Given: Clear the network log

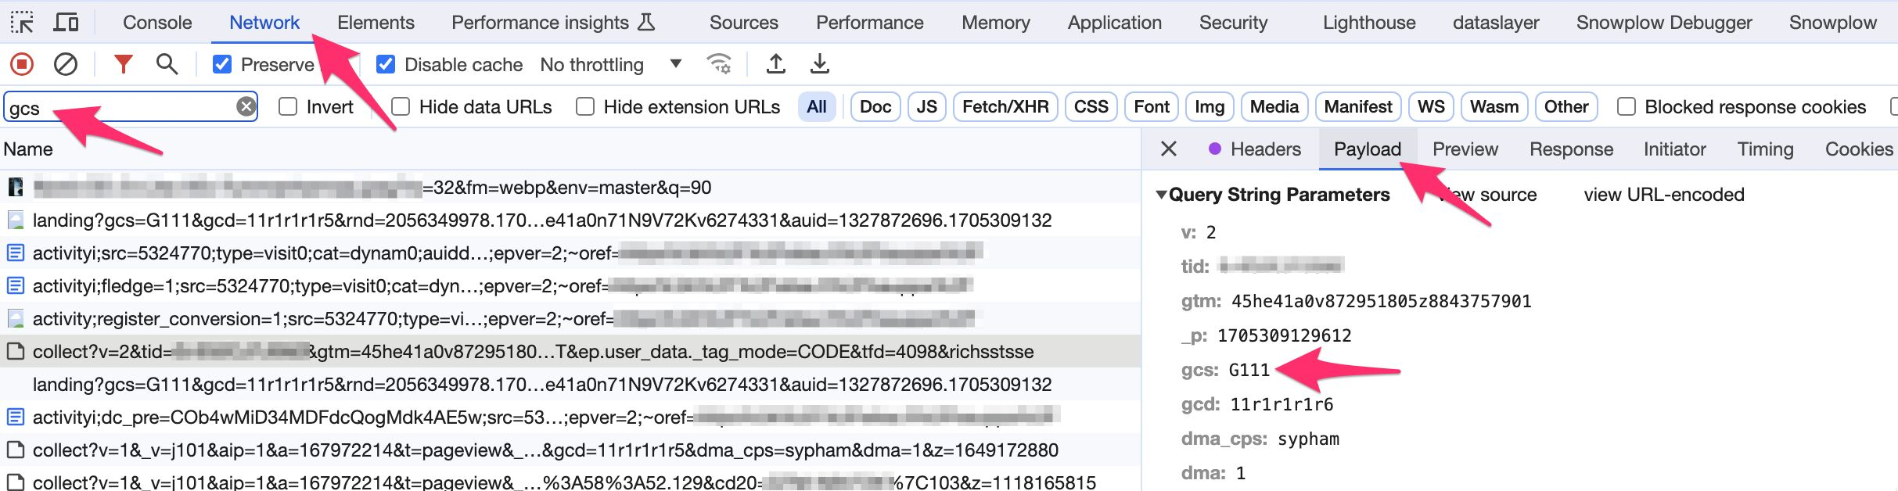Looking at the screenshot, I should pos(66,64).
